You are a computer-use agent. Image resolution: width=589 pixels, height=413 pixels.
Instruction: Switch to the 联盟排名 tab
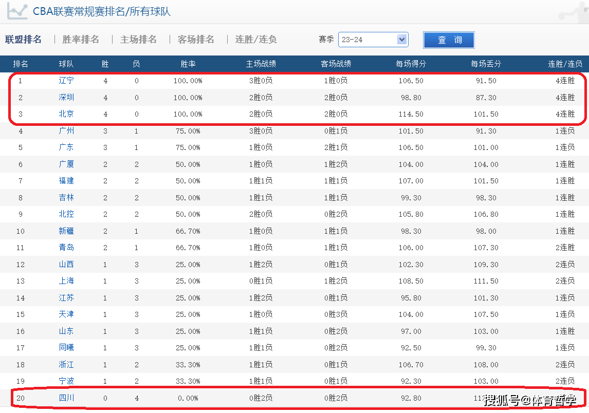[x=23, y=40]
